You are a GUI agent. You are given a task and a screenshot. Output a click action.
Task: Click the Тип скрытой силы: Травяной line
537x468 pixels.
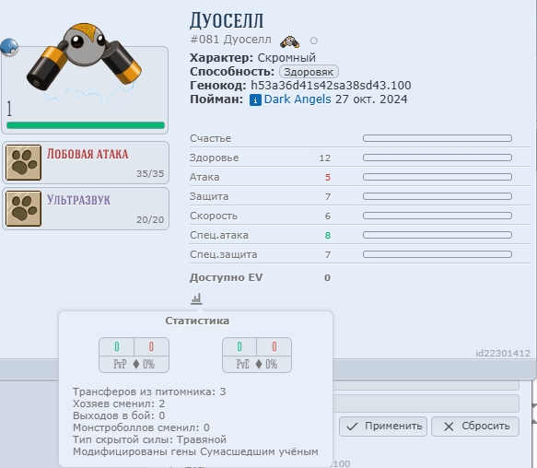click(x=149, y=439)
